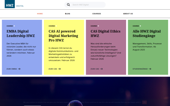The width and height of the screenshot is (170, 106).
Task: Follow the Zum EMBA link
Action: tap(13, 69)
